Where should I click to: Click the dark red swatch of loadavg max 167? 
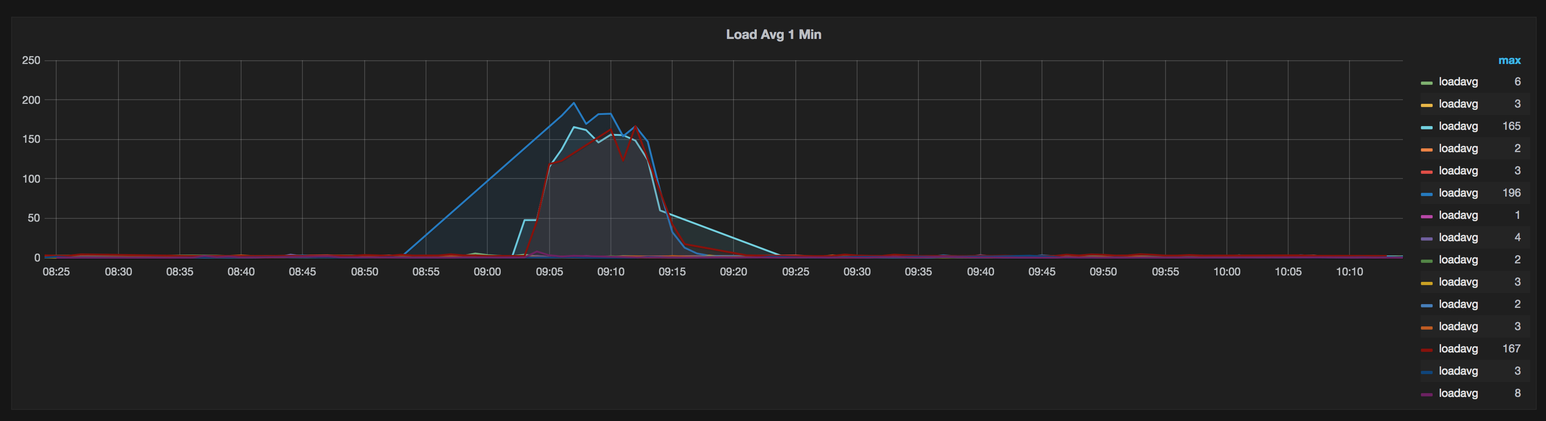[1427, 350]
